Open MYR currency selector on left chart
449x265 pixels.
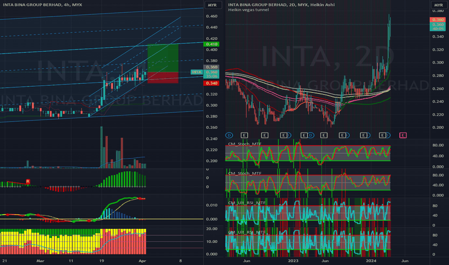(x=212, y=5)
